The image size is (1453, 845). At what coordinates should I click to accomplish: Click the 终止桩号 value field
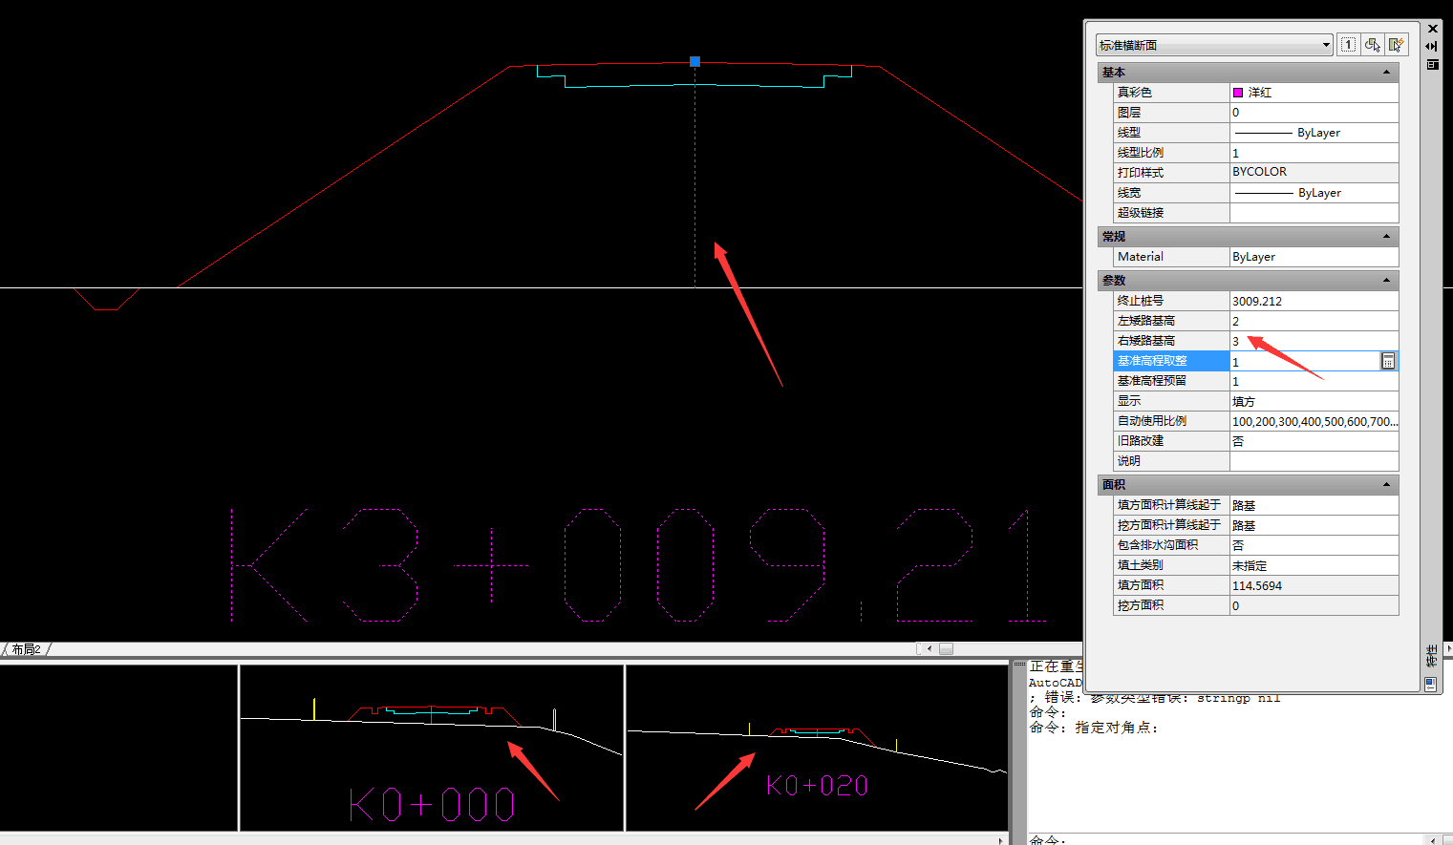coord(1313,301)
